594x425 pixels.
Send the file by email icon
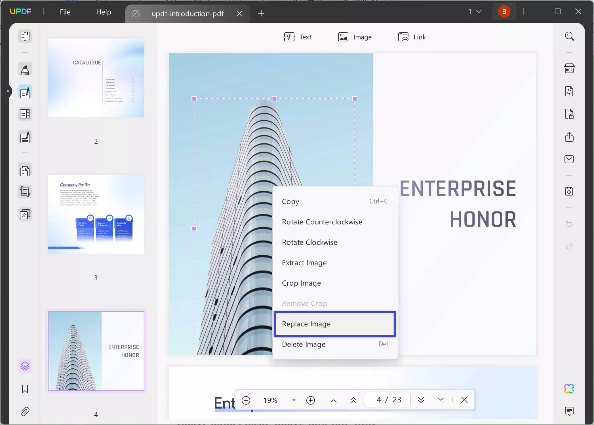click(x=569, y=159)
